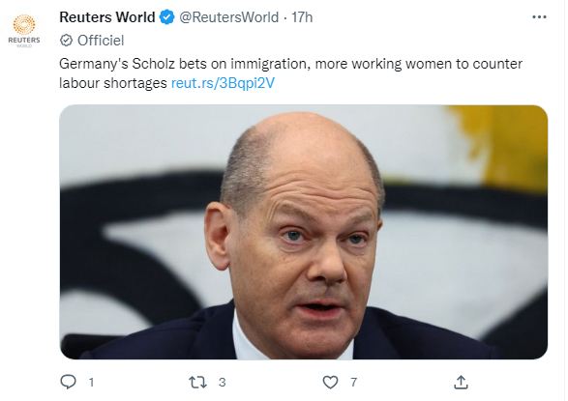
Task: Click the reply count number 1
Action: click(91, 383)
